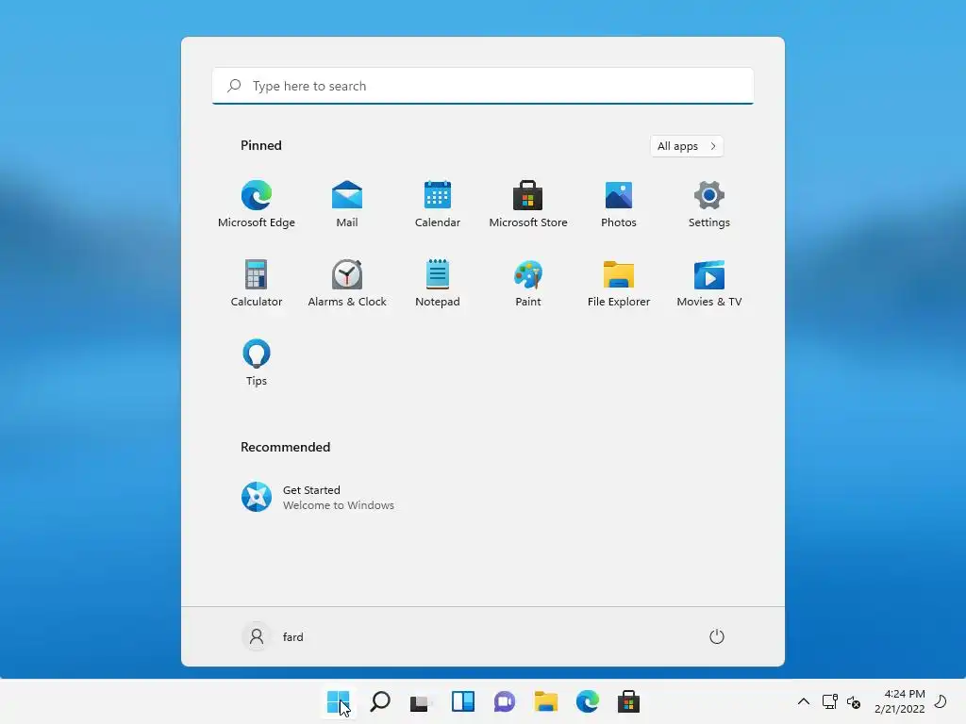Open Chat from the taskbar
Screen dimensions: 966x724
[504, 701]
